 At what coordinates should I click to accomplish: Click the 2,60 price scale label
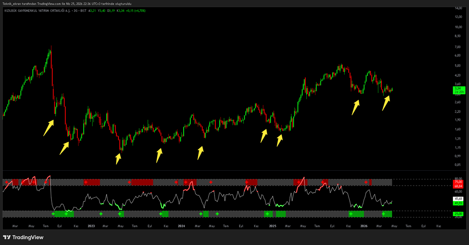pyautogui.click(x=458, y=102)
